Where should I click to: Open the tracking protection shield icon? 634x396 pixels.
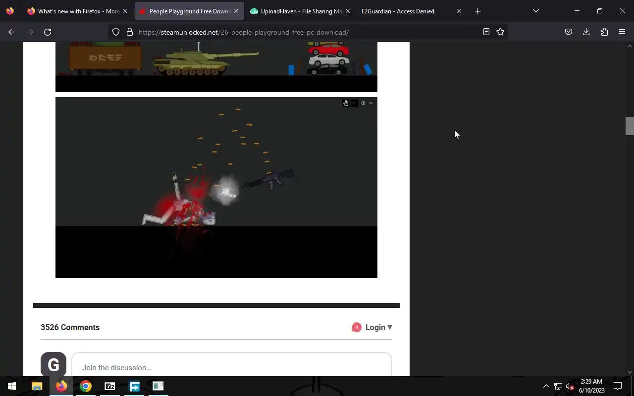(116, 32)
